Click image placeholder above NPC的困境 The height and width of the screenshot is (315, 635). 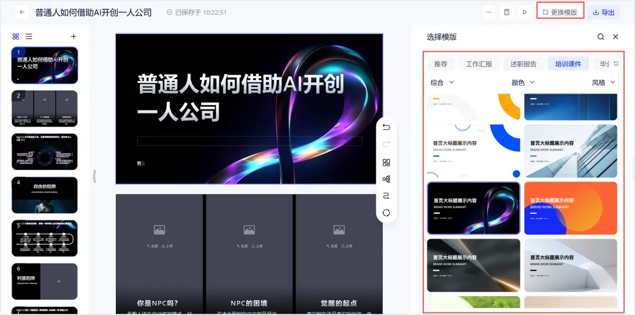pos(249,230)
